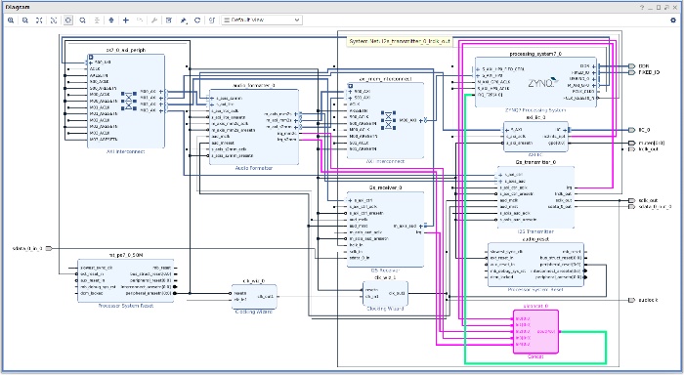This screenshot has width=684, height=375.
Task: Toggle the auto-fit selection toolbar button
Action: coord(68,21)
